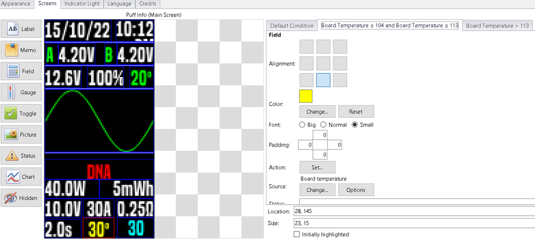
Task: Click the Source Change... button
Action: (x=317, y=190)
